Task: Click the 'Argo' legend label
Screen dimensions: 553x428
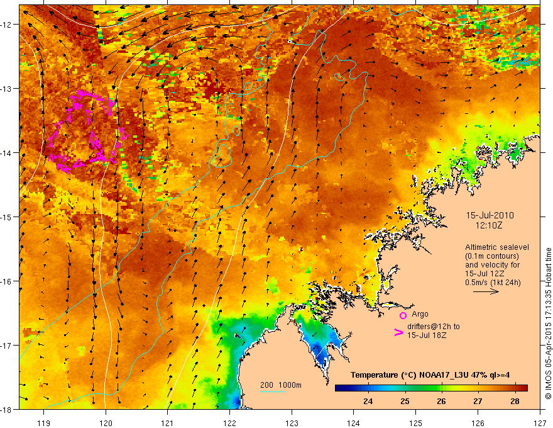Action: [420, 314]
